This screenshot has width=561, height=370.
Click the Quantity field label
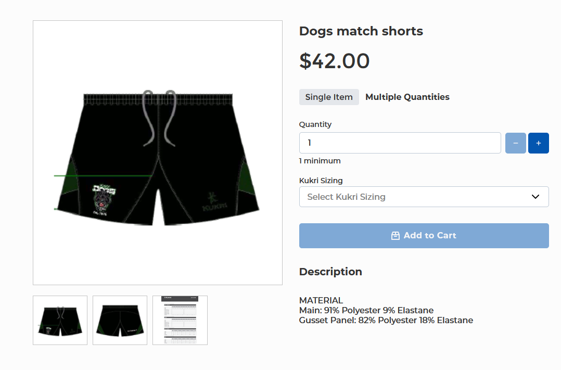coord(315,124)
